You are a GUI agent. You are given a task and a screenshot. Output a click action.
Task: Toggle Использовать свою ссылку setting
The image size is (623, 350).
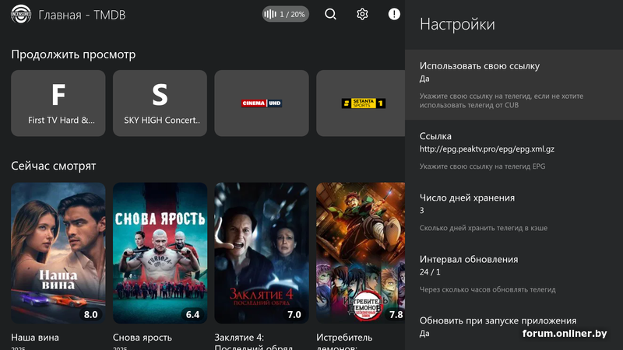coord(514,85)
